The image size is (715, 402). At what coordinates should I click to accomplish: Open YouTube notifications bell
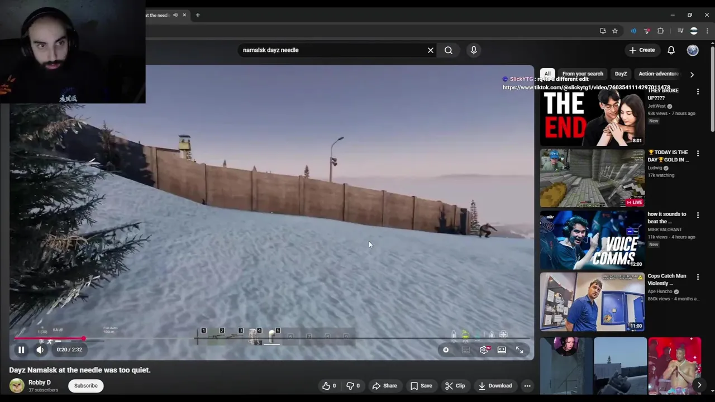(671, 50)
